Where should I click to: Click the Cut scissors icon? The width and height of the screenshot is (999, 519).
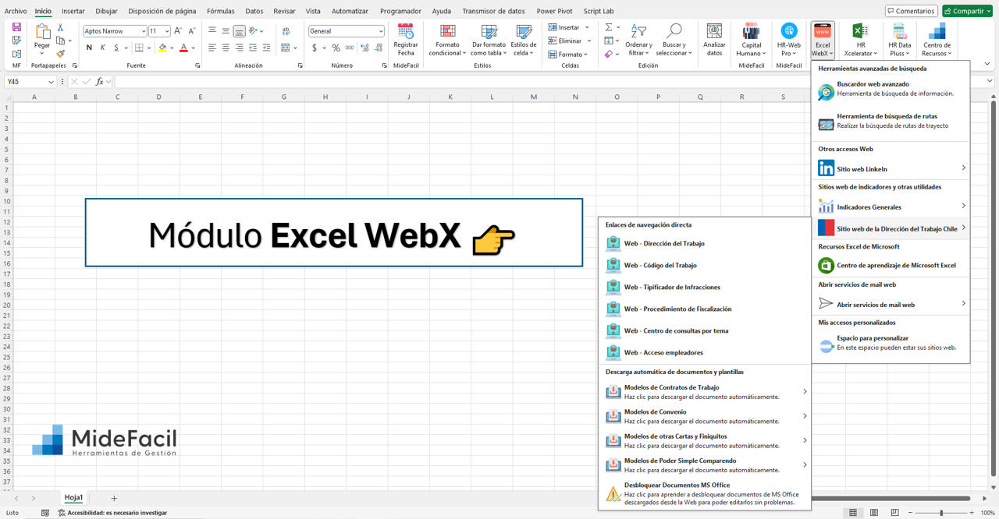[61, 27]
